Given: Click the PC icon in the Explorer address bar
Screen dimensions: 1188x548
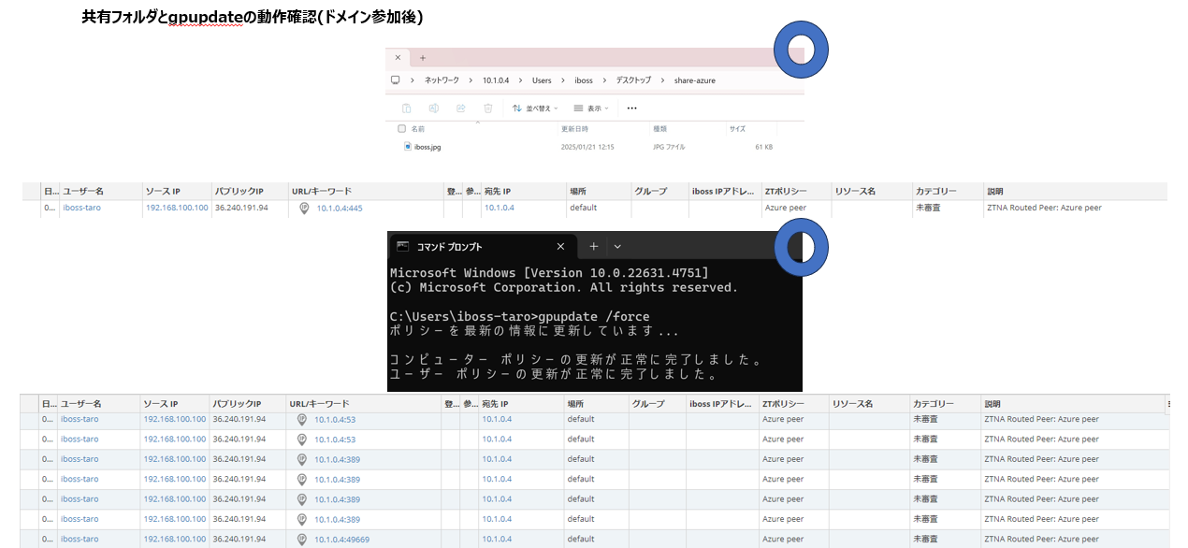Looking at the screenshot, I should pyautogui.click(x=396, y=80).
